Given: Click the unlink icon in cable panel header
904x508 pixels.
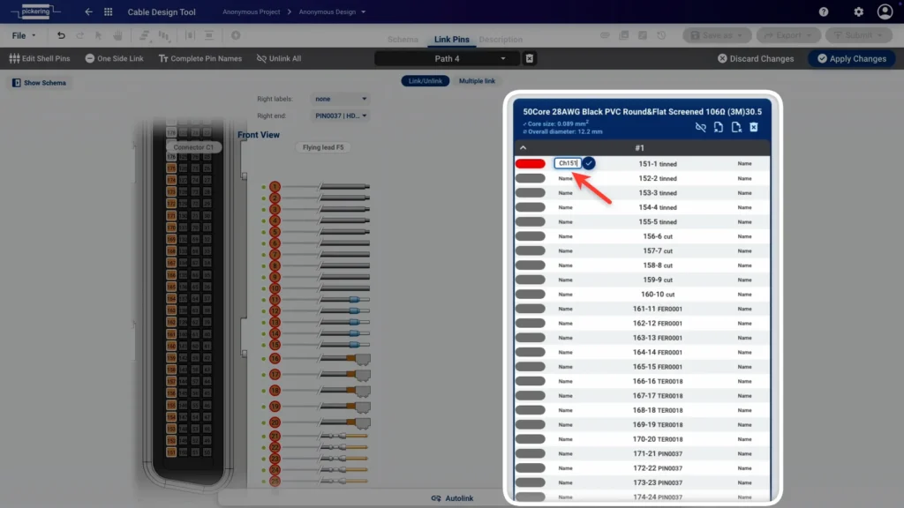Looking at the screenshot, I should [700, 127].
